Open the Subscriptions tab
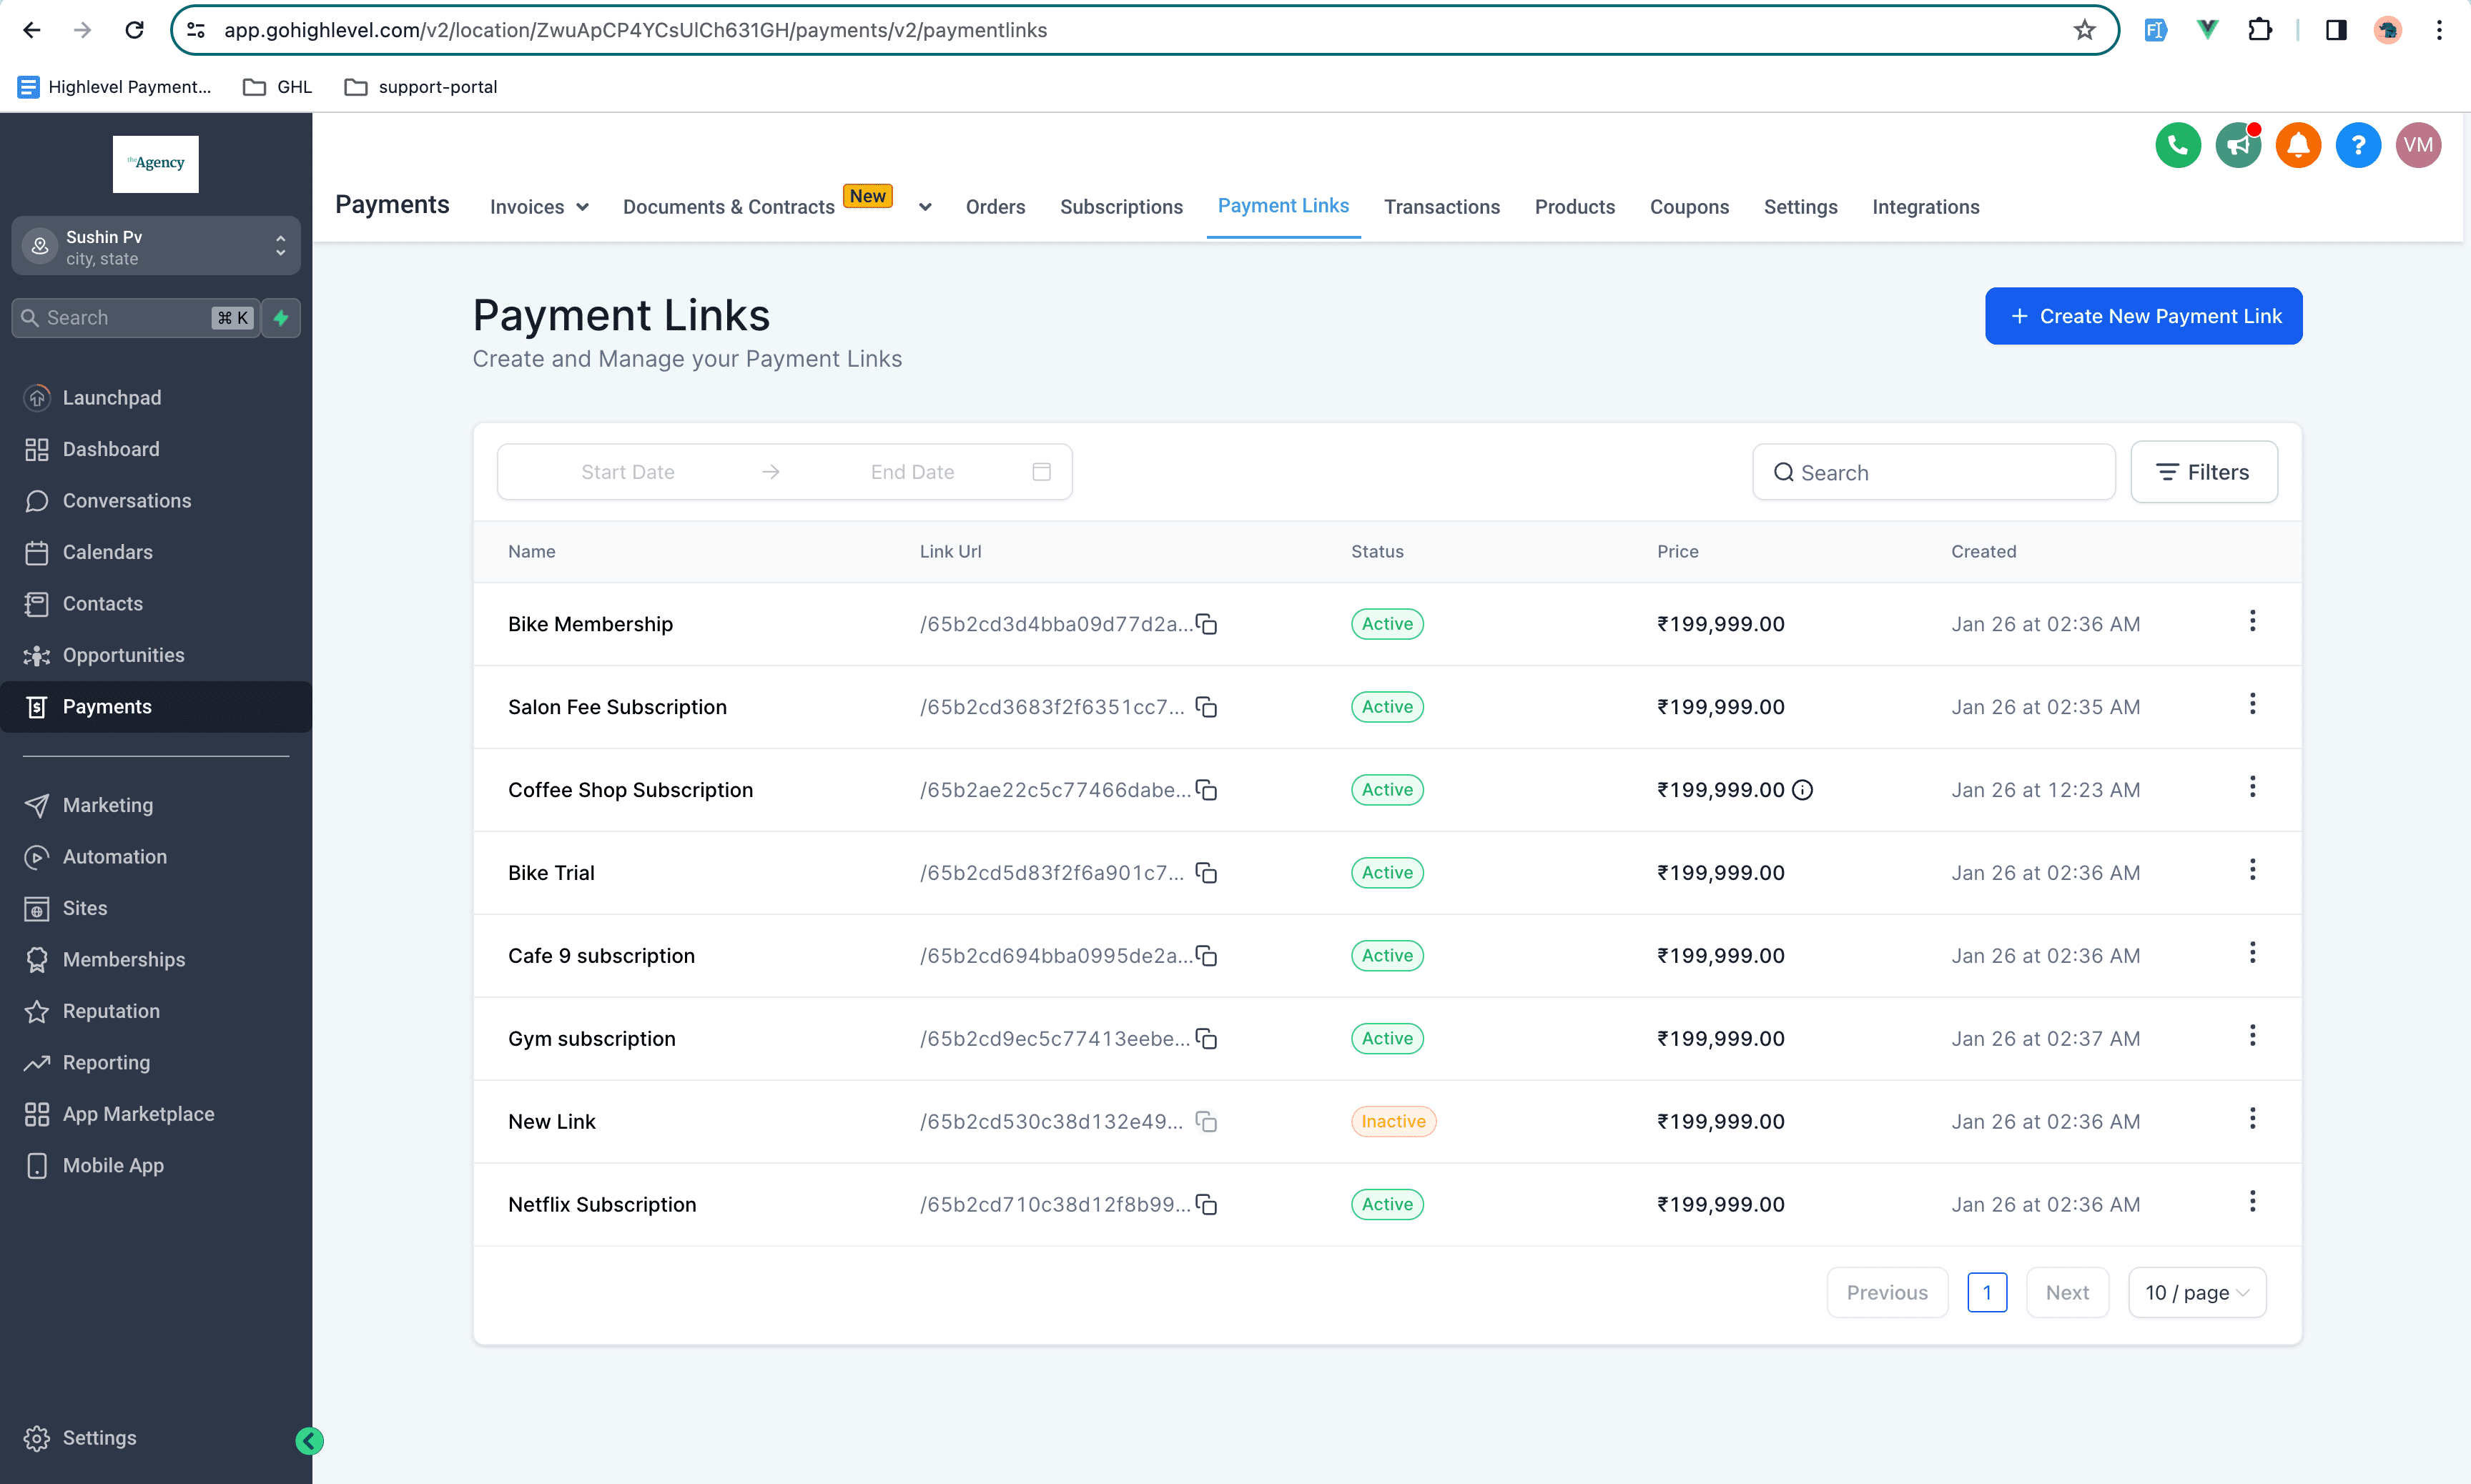 (x=1121, y=207)
